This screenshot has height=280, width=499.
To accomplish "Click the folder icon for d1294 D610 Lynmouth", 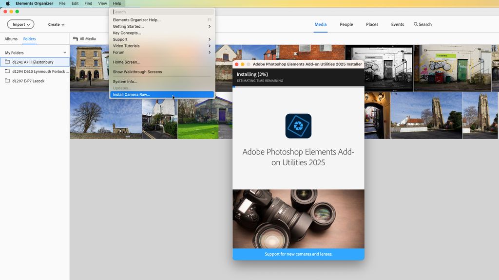I will click(7, 71).
